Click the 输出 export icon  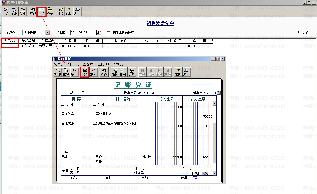click(x=74, y=72)
